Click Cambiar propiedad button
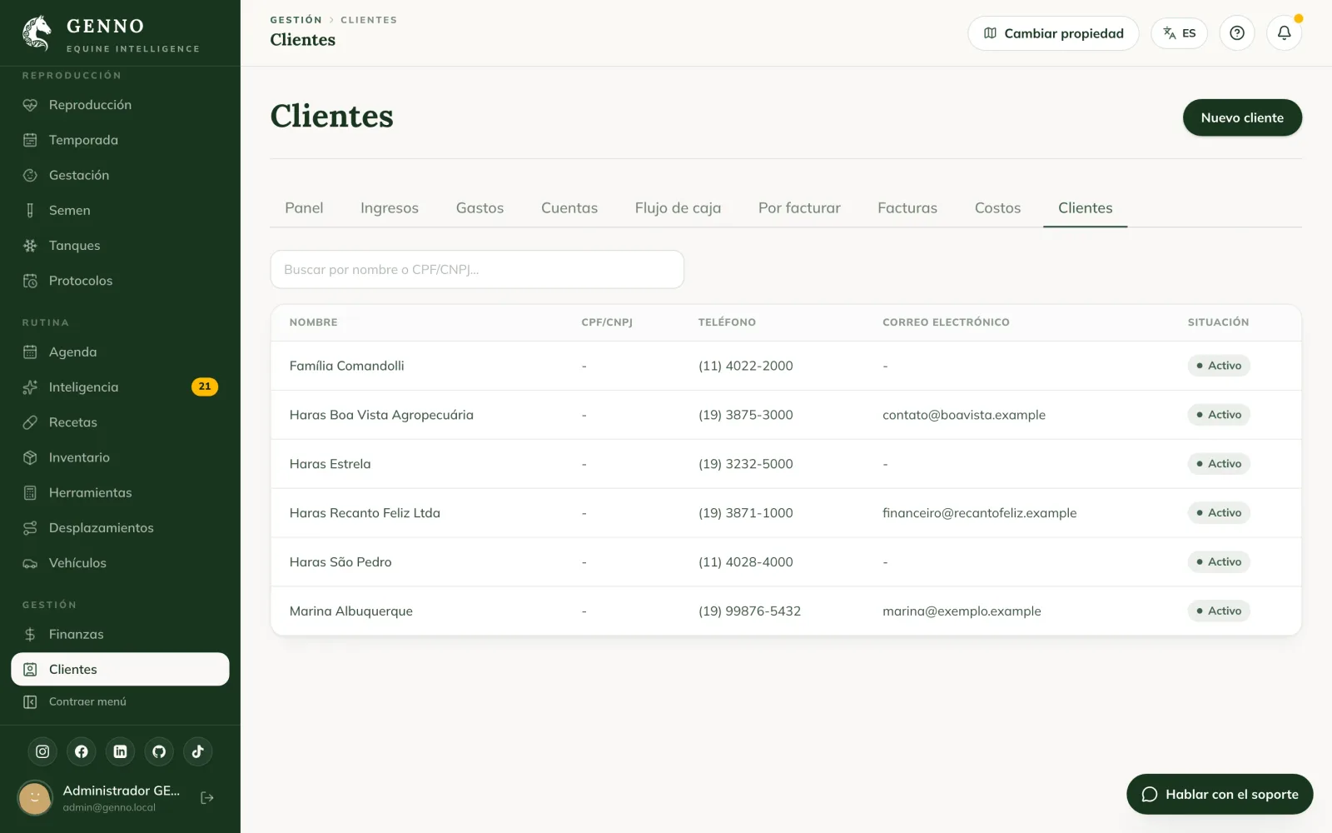 coord(1053,33)
